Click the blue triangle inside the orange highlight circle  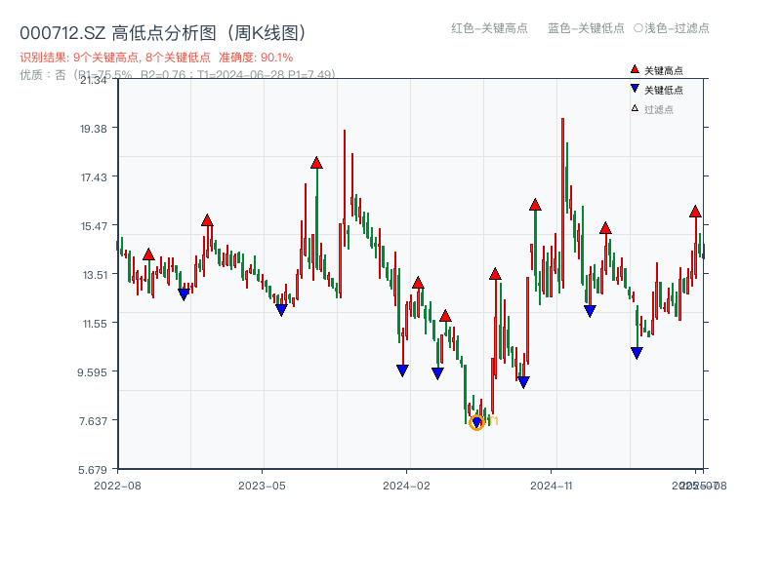pyautogui.click(x=478, y=422)
